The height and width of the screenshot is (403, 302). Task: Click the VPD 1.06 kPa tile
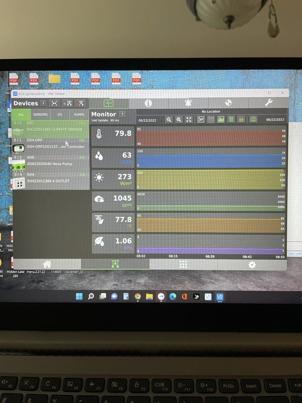coord(113,243)
